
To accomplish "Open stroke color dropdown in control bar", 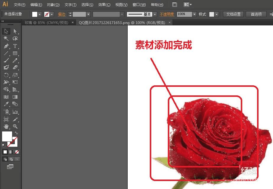I will [x=52, y=14].
